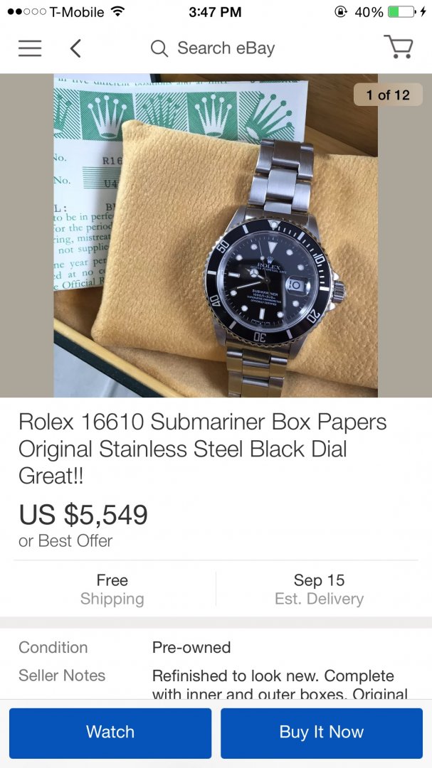Tap the US $5,549 price
Screen dimensions: 432x768
click(83, 515)
